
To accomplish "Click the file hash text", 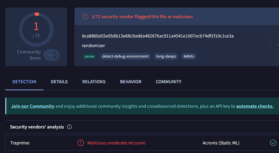I will tap(158, 36).
